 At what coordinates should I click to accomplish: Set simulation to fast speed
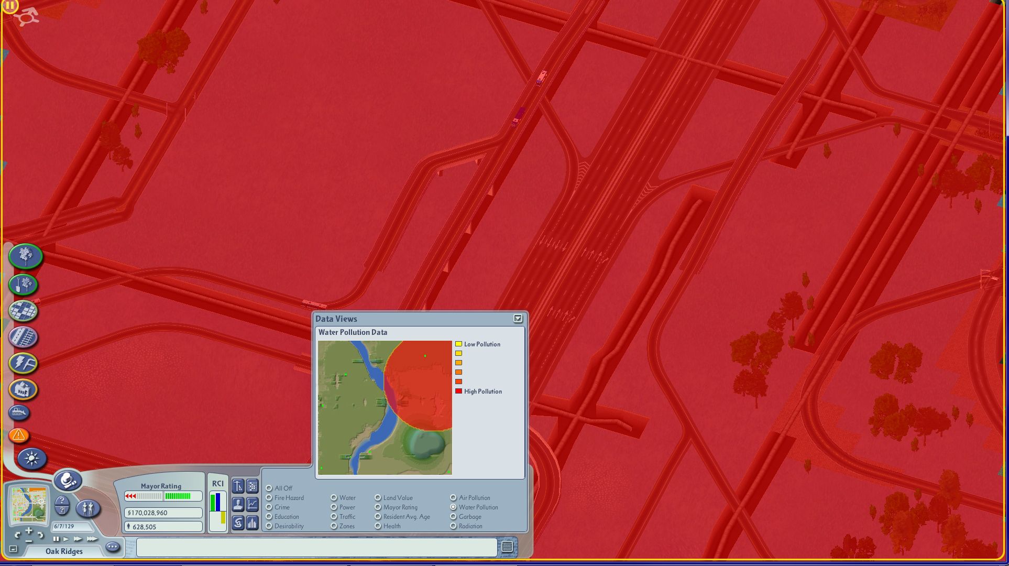[78, 539]
